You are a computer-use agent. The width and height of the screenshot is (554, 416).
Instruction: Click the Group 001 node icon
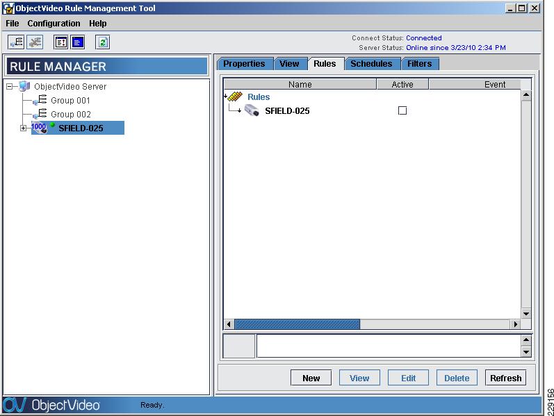(x=40, y=100)
